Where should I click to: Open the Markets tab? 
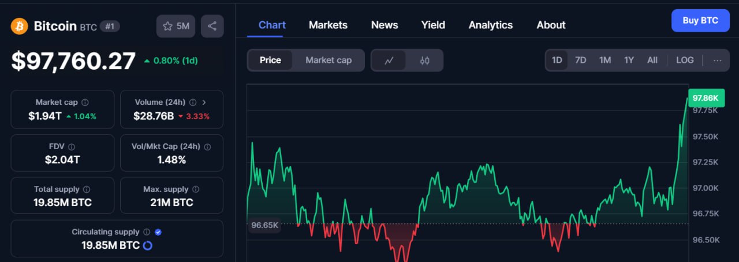328,25
